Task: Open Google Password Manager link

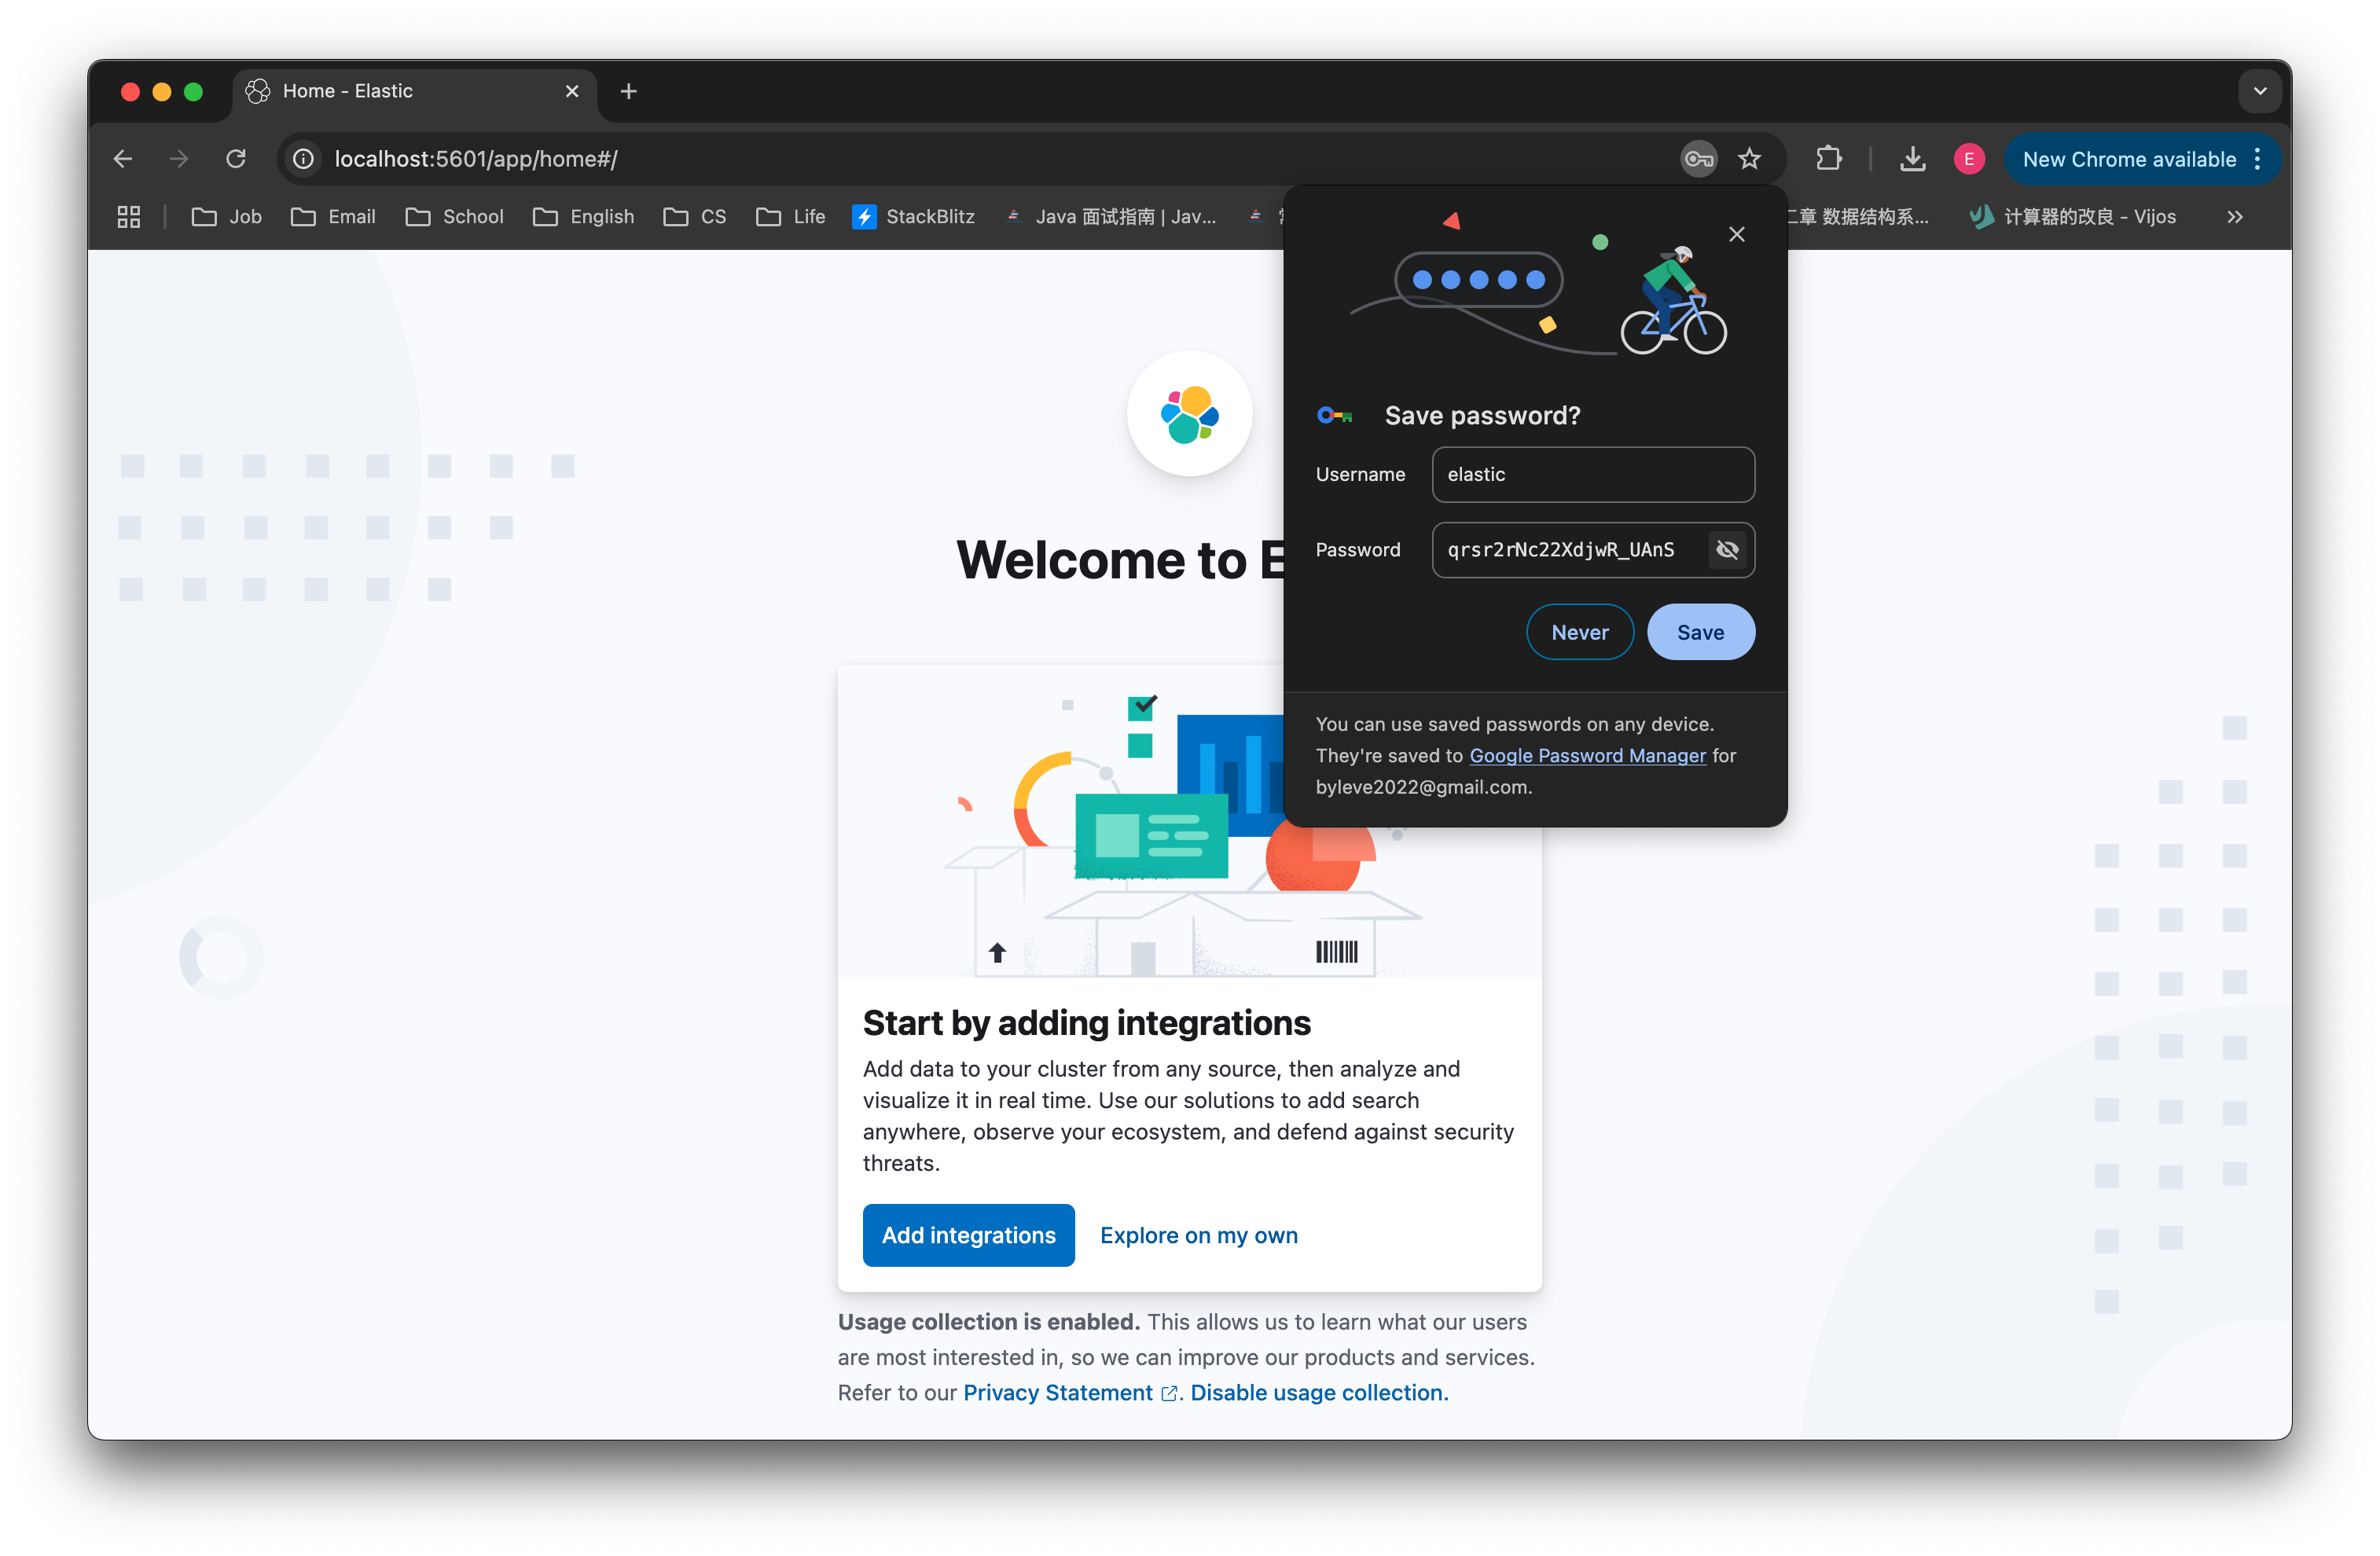Action: pos(1587,756)
